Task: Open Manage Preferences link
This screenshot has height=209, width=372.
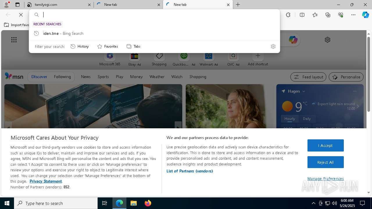Action: point(325,179)
